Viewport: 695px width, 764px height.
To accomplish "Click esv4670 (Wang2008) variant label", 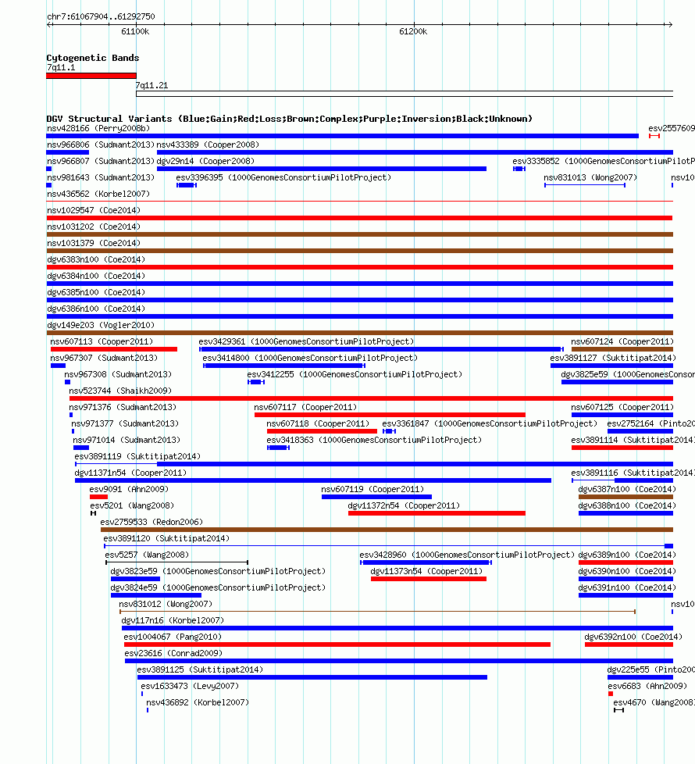I will click(654, 702).
